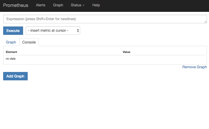Open the insert metric at cursor dropdown

53,31
